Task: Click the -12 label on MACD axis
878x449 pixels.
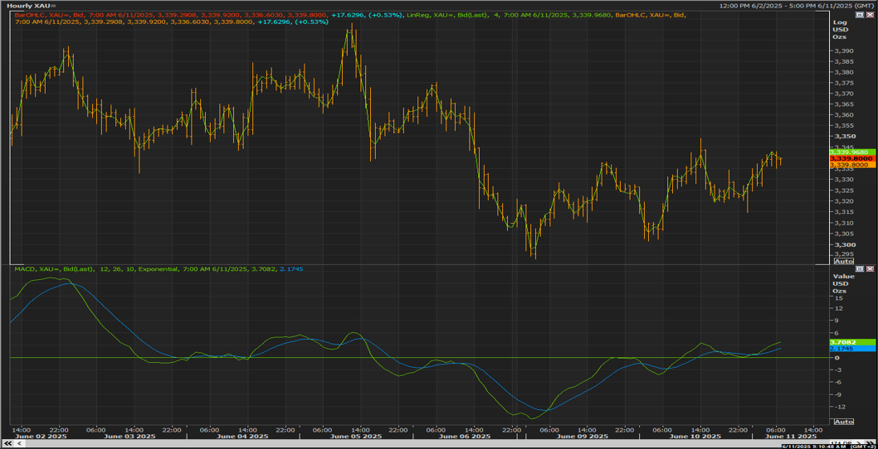Action: click(839, 407)
